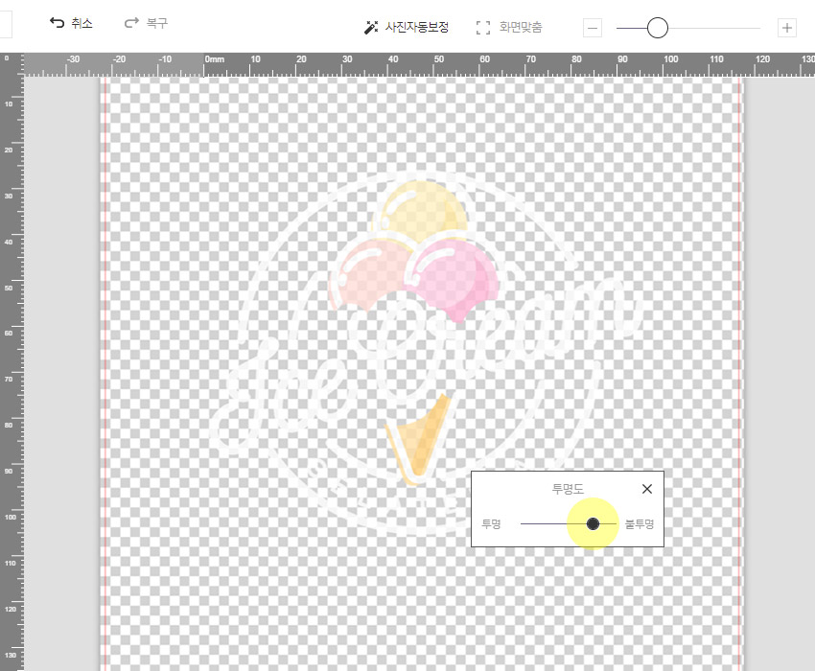
Task: Click the 복구 redo arrow button
Action: (146, 23)
